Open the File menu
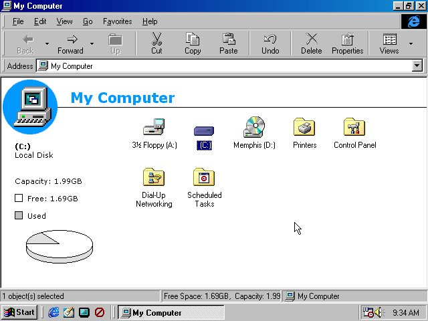 coord(18,21)
